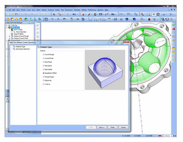This screenshot has height=142, width=183.
Task: Expand the CAM Part tree node
Action: point(7,25)
